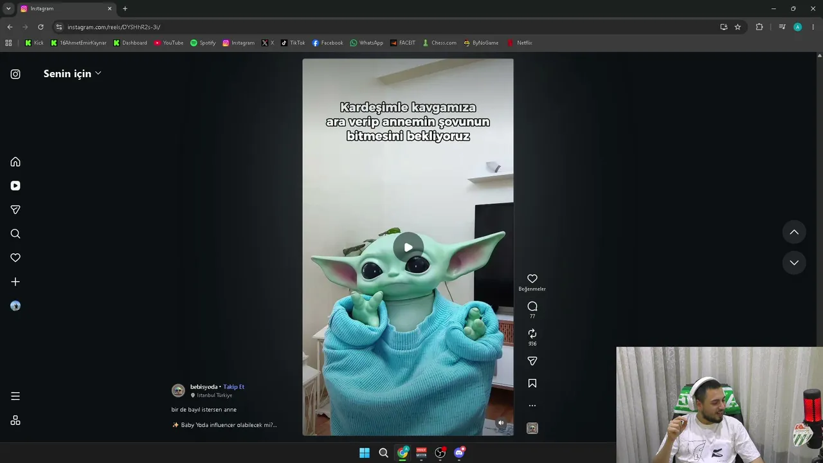Screen dimensions: 823x463
Task: Click the Instagram logo in the sidebar
Action: coord(15,74)
